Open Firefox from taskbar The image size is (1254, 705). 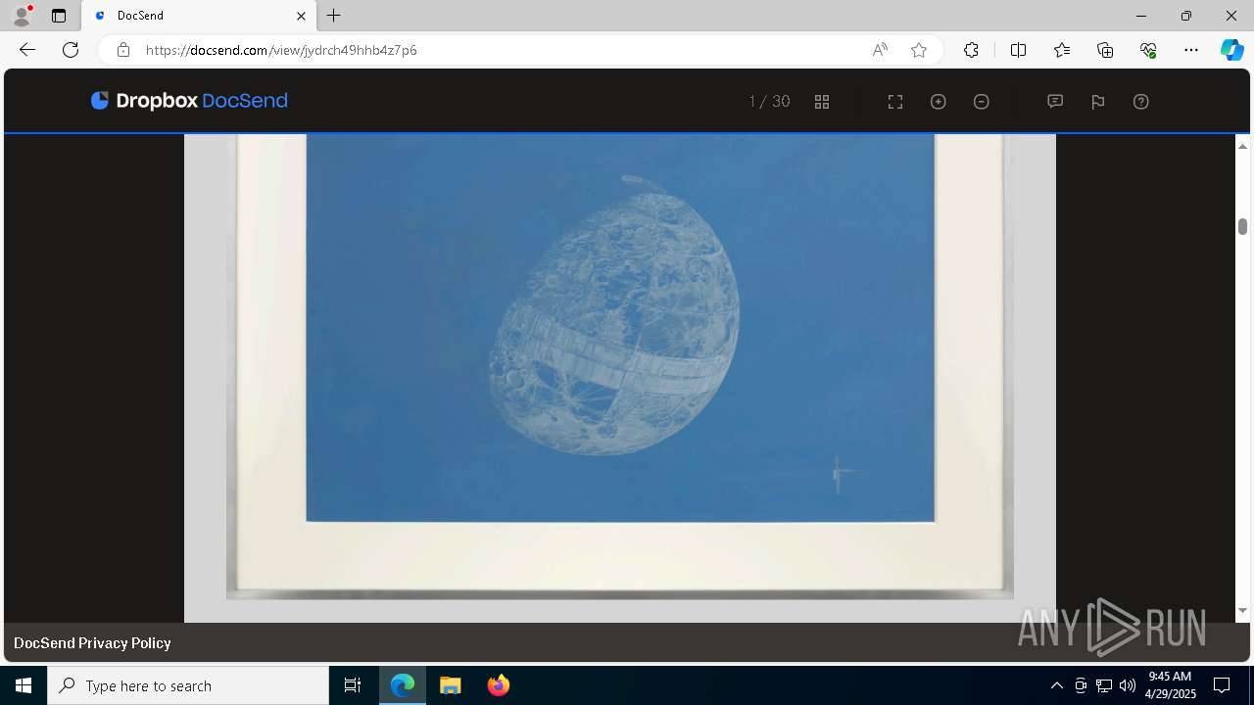click(499, 685)
